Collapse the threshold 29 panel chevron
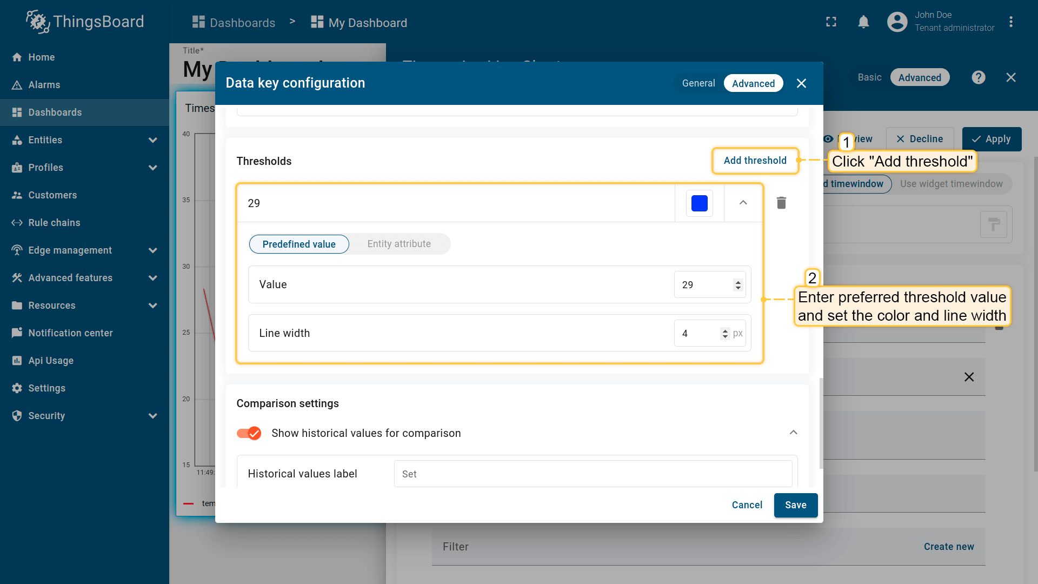The height and width of the screenshot is (584, 1038). coord(743,203)
